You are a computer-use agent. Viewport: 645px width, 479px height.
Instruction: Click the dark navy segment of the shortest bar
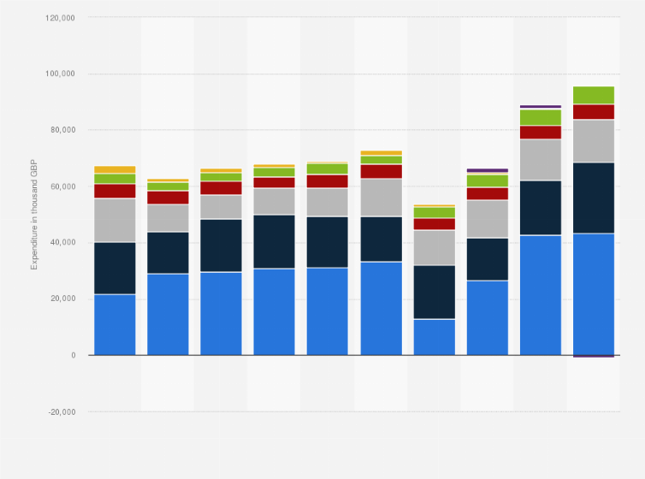[x=435, y=292]
